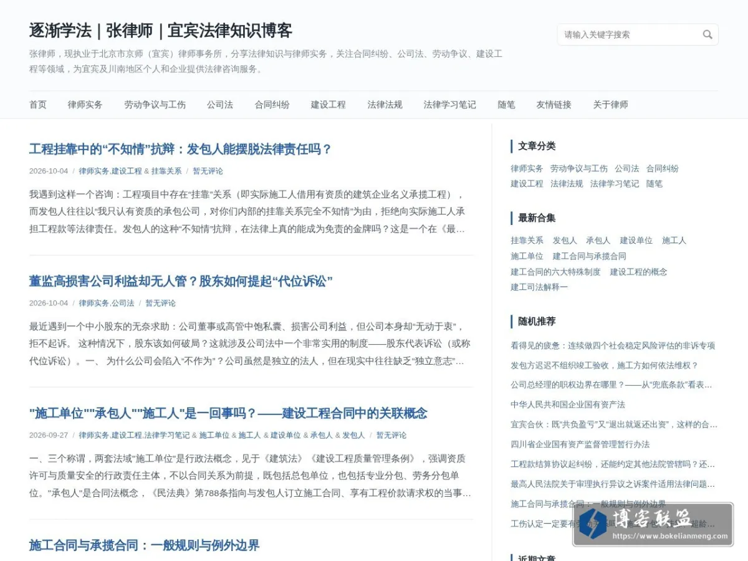Click 建设单位 in the 最新合集 sidebar

[x=636, y=241]
